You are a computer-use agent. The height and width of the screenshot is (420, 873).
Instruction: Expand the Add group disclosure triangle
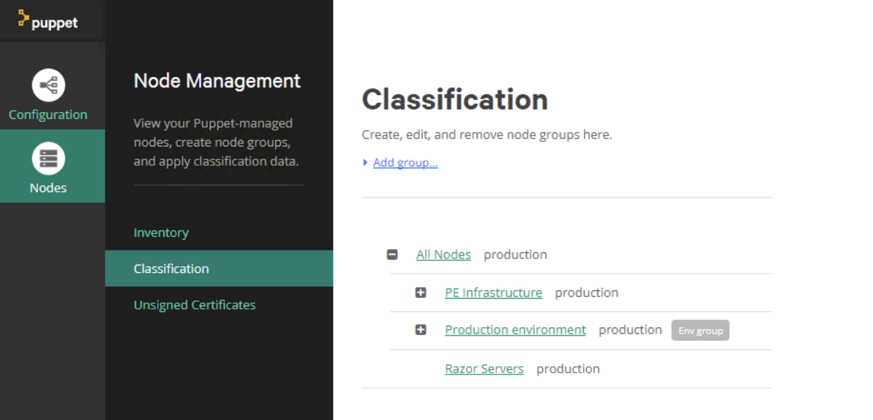tap(366, 162)
